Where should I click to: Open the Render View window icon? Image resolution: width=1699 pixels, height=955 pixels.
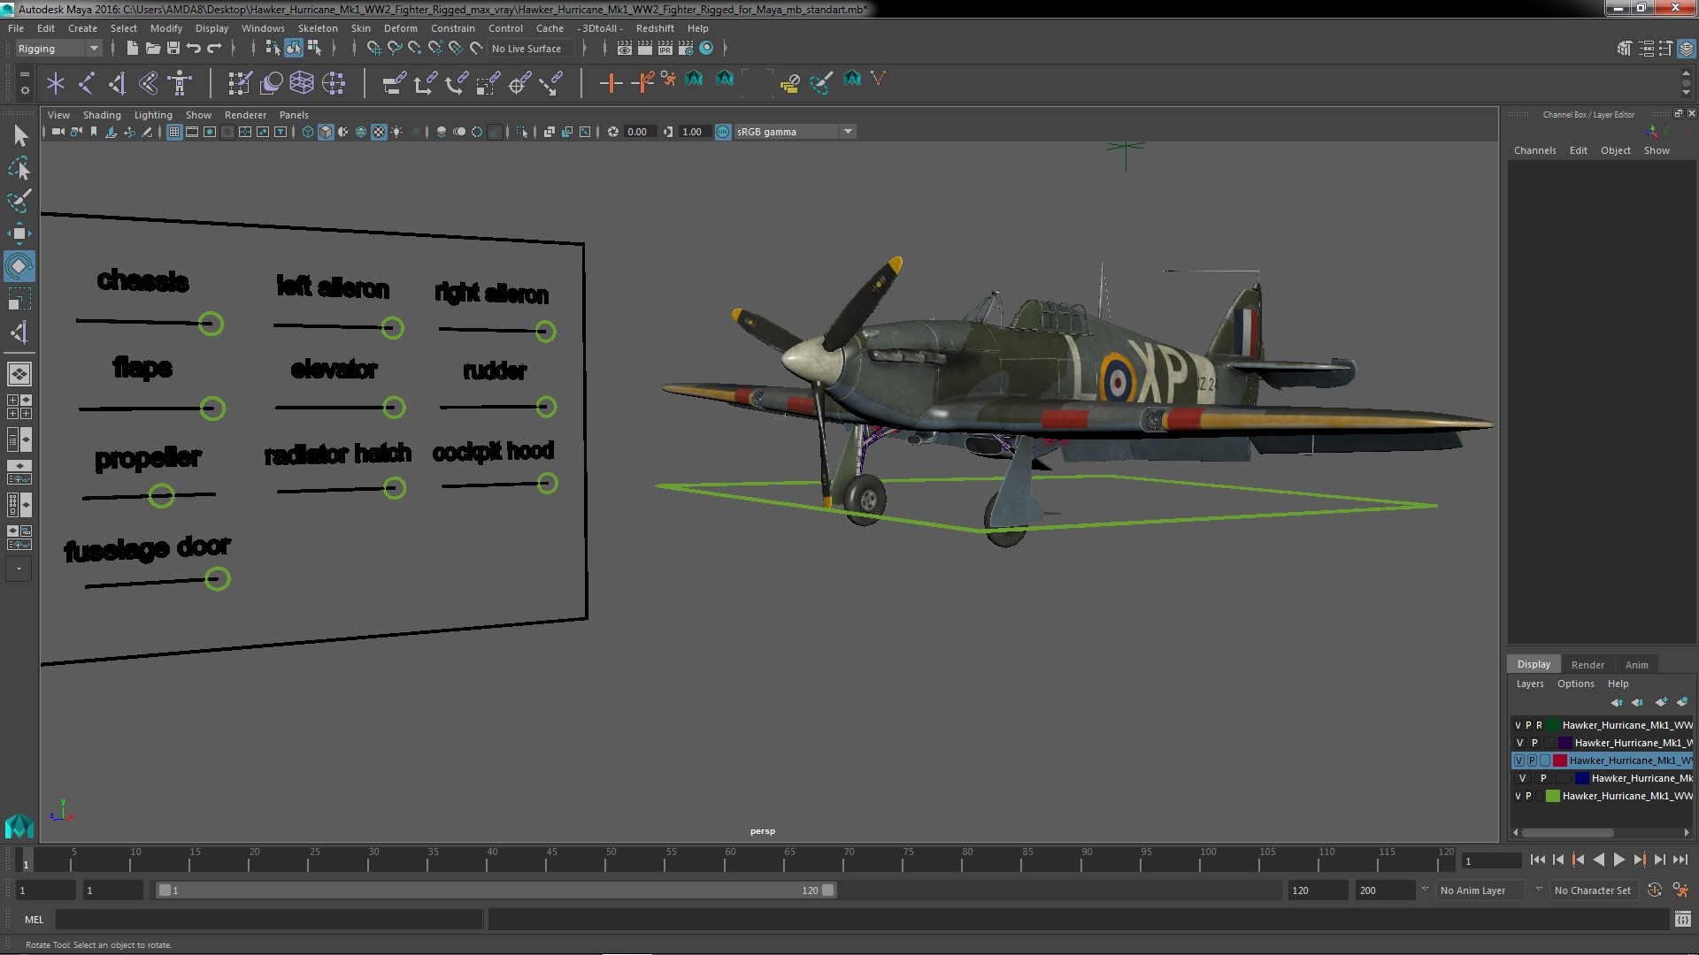(x=625, y=48)
